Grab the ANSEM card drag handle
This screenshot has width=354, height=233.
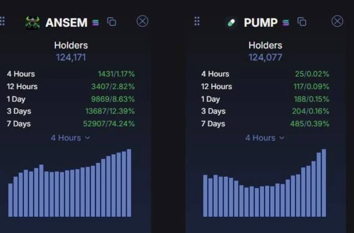(x=2, y=21)
